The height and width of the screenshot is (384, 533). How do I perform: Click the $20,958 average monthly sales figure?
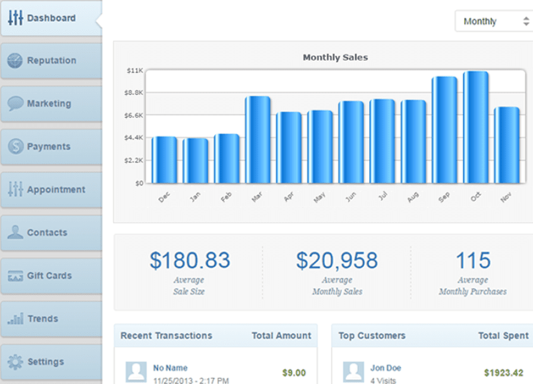(337, 260)
